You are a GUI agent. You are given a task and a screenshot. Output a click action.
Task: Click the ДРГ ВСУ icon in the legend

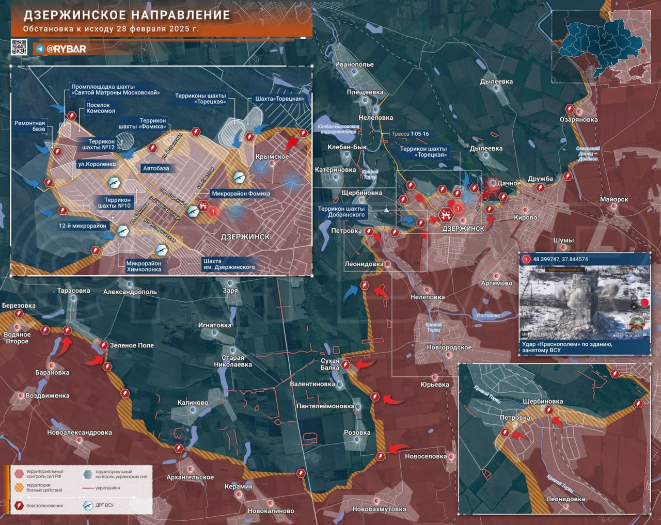point(87,505)
